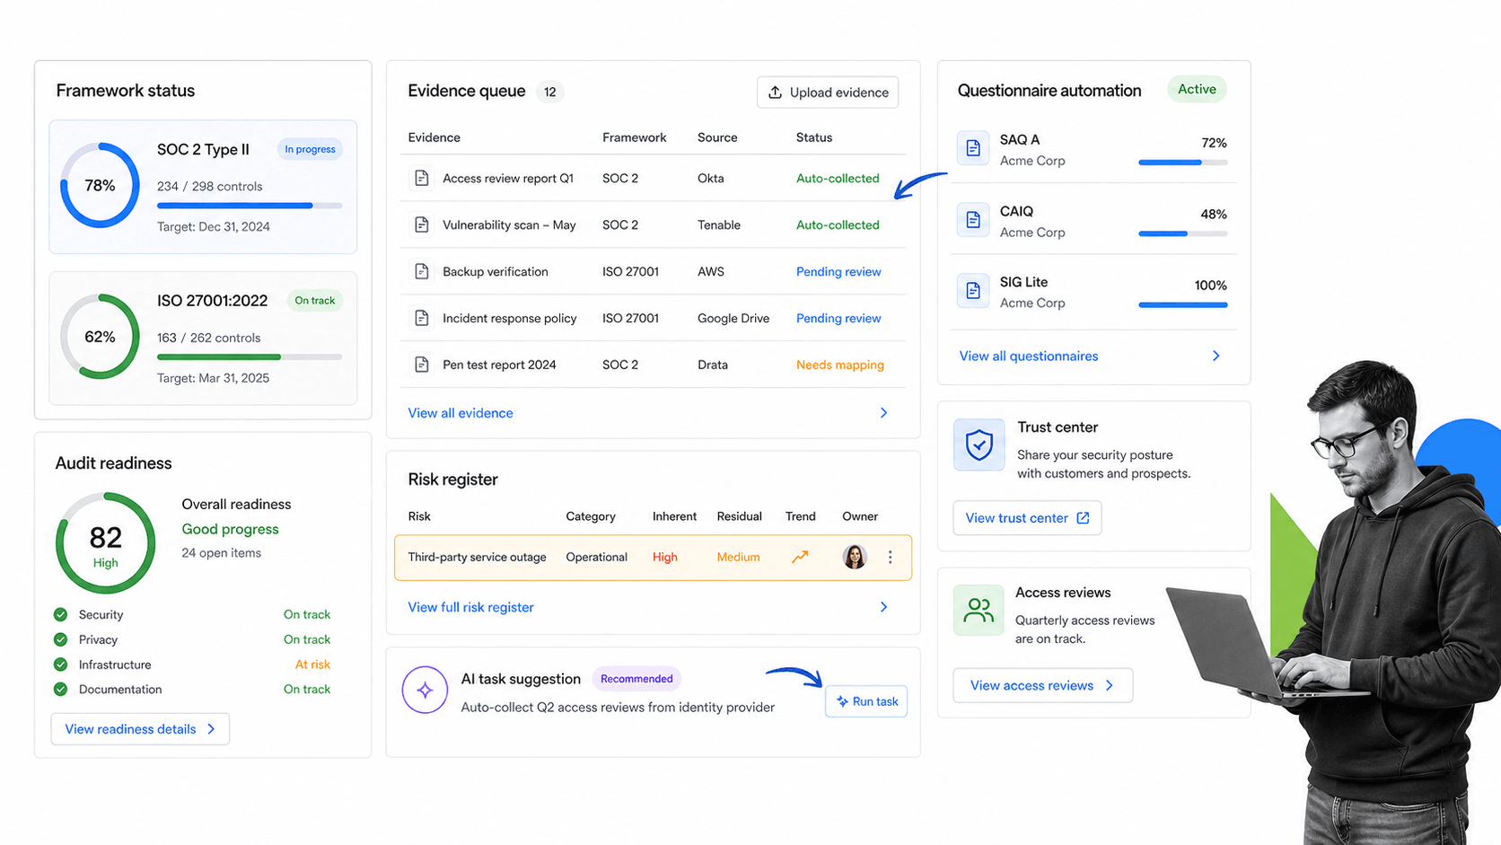
Task: Click the green check icon beside Privacy
Action: [60, 639]
